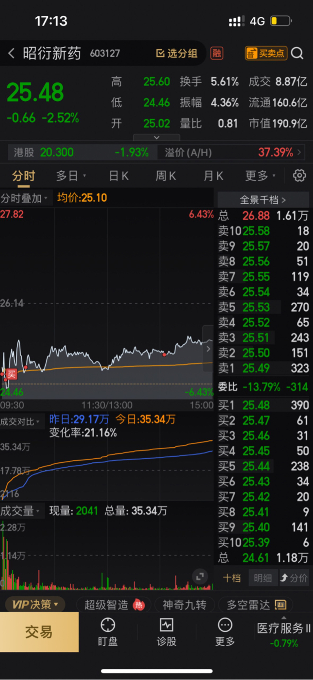This screenshot has height=680, width=313.
Task: Select the 明细 trades tab
Action: [x=262, y=578]
